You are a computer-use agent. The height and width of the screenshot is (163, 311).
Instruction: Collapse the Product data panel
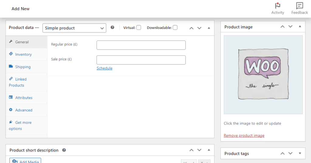pyautogui.click(x=209, y=28)
